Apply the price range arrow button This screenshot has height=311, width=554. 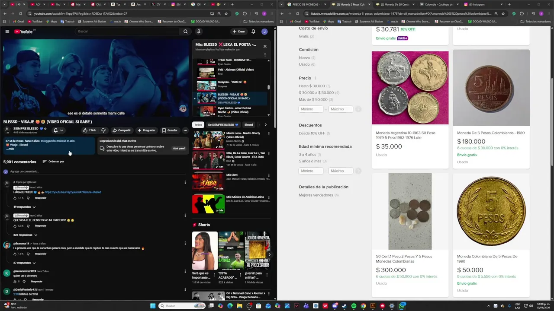click(358, 109)
